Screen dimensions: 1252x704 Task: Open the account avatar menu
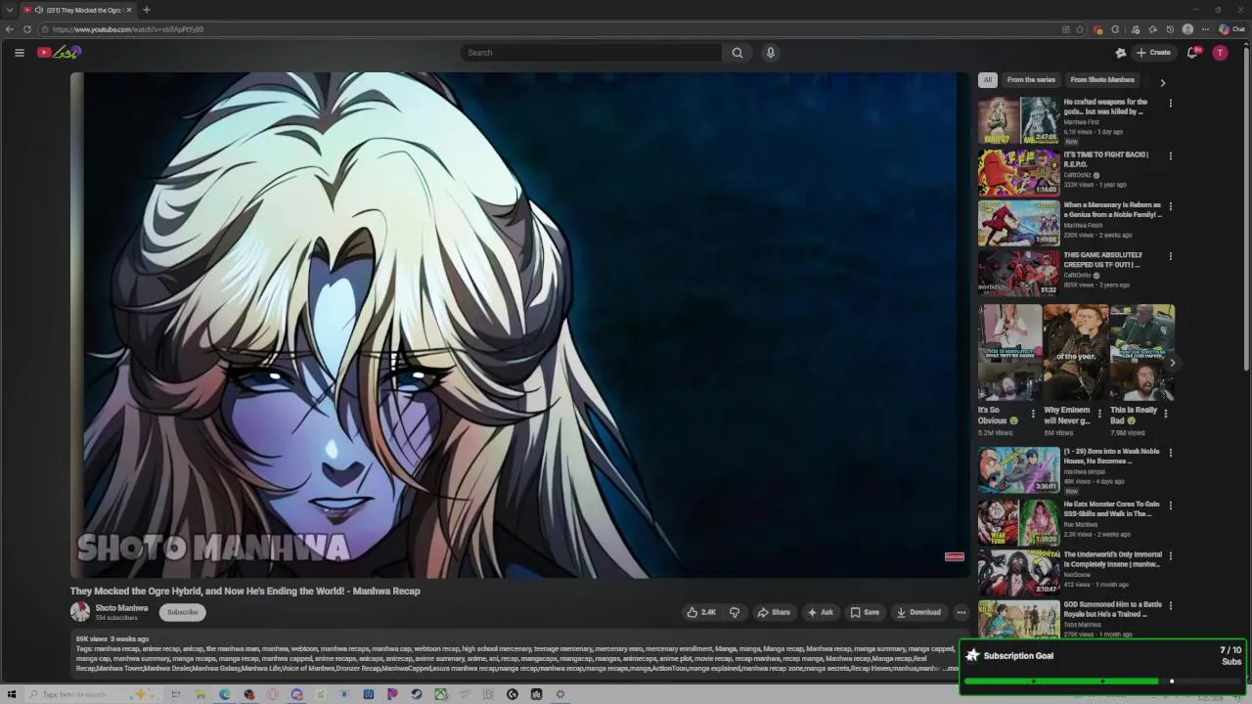1220,53
